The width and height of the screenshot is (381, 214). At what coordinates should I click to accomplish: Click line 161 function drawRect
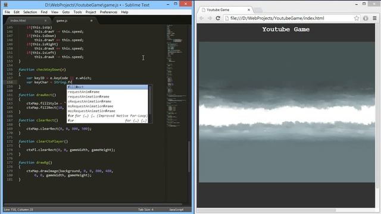point(38,95)
